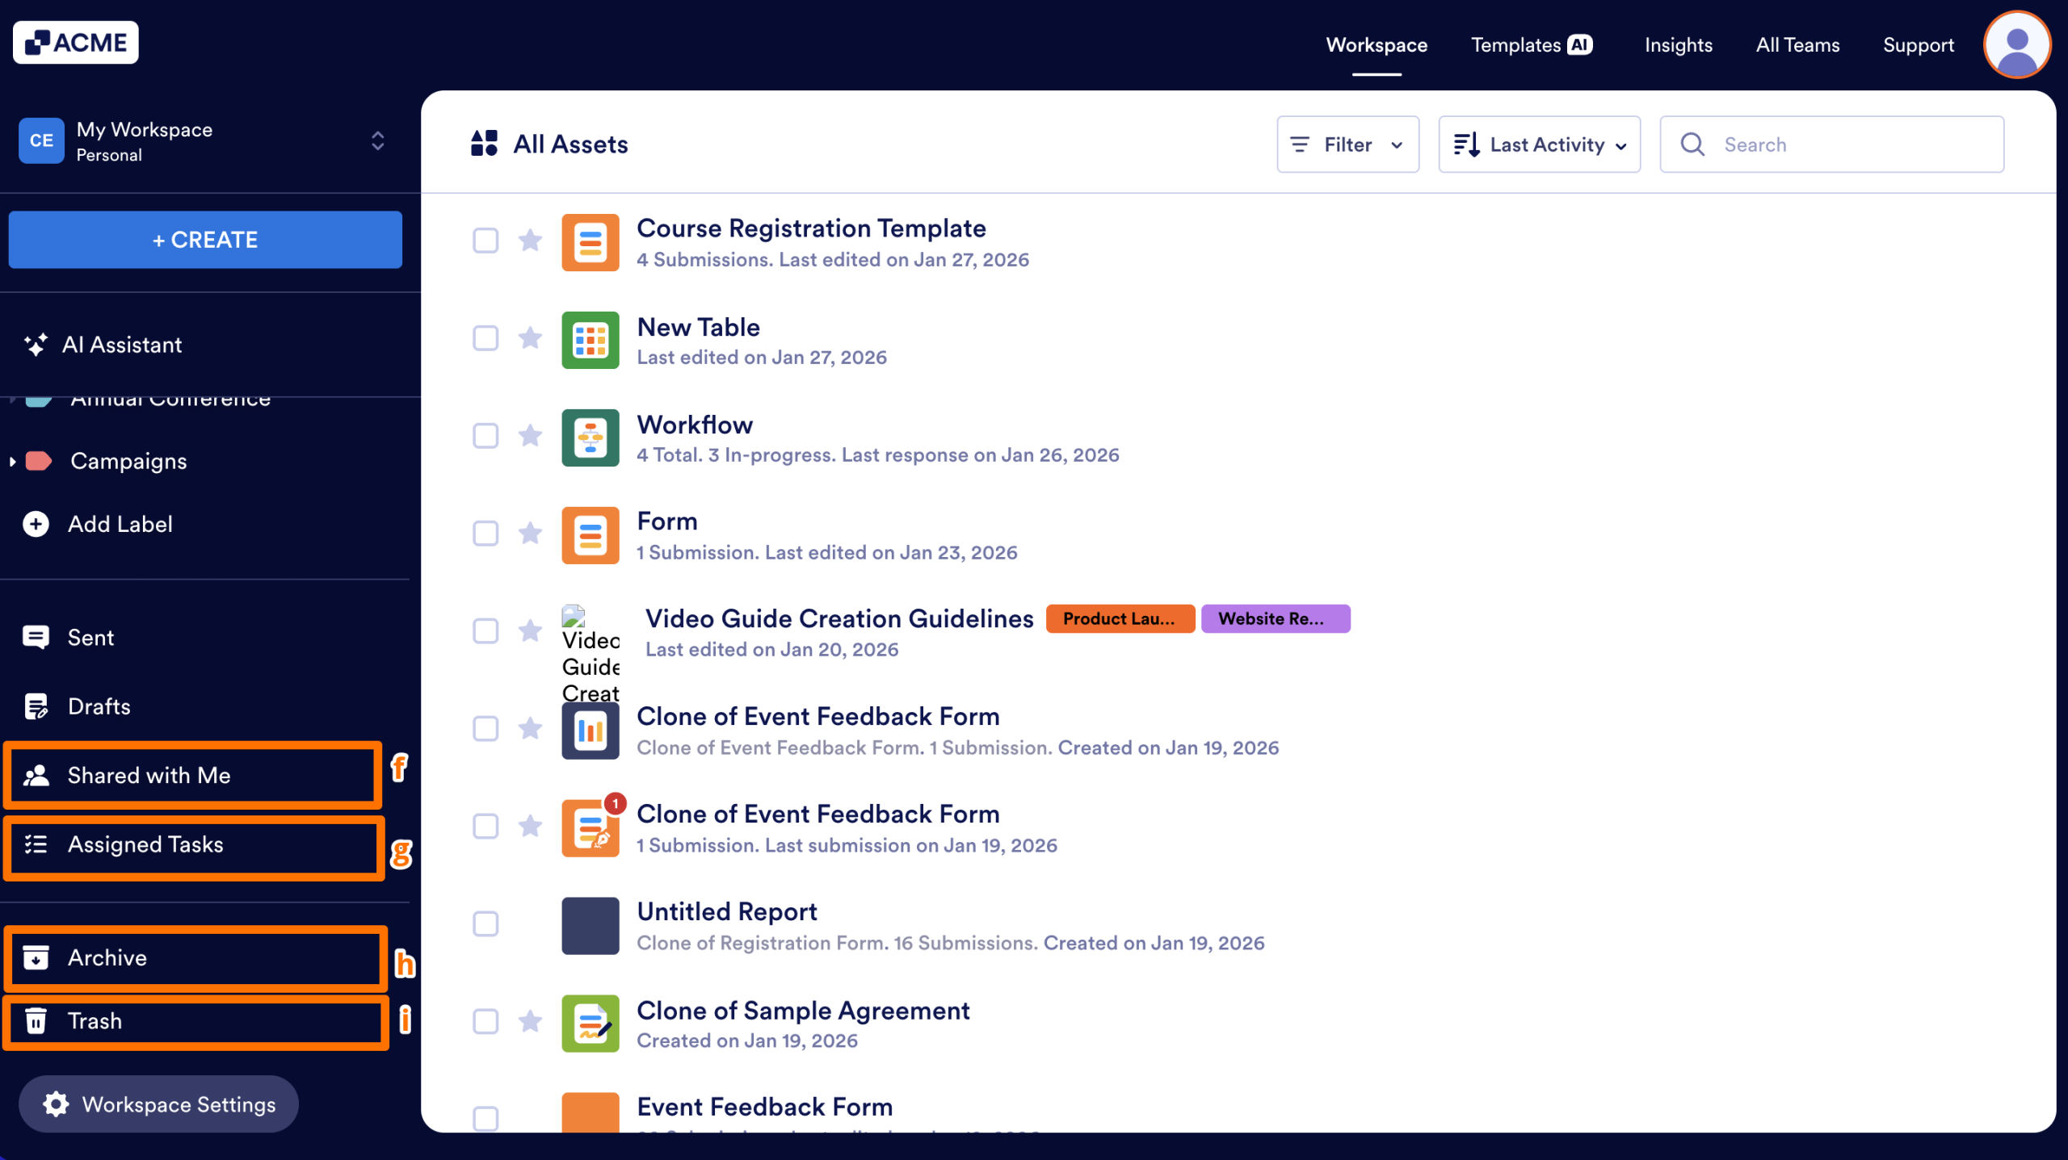Check the Video Guide Creation Guidelines checkbox
Screen dimensions: 2068x1160
click(485, 630)
